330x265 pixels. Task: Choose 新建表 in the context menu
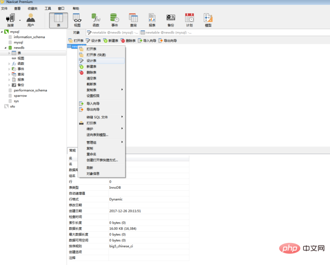click(102, 67)
